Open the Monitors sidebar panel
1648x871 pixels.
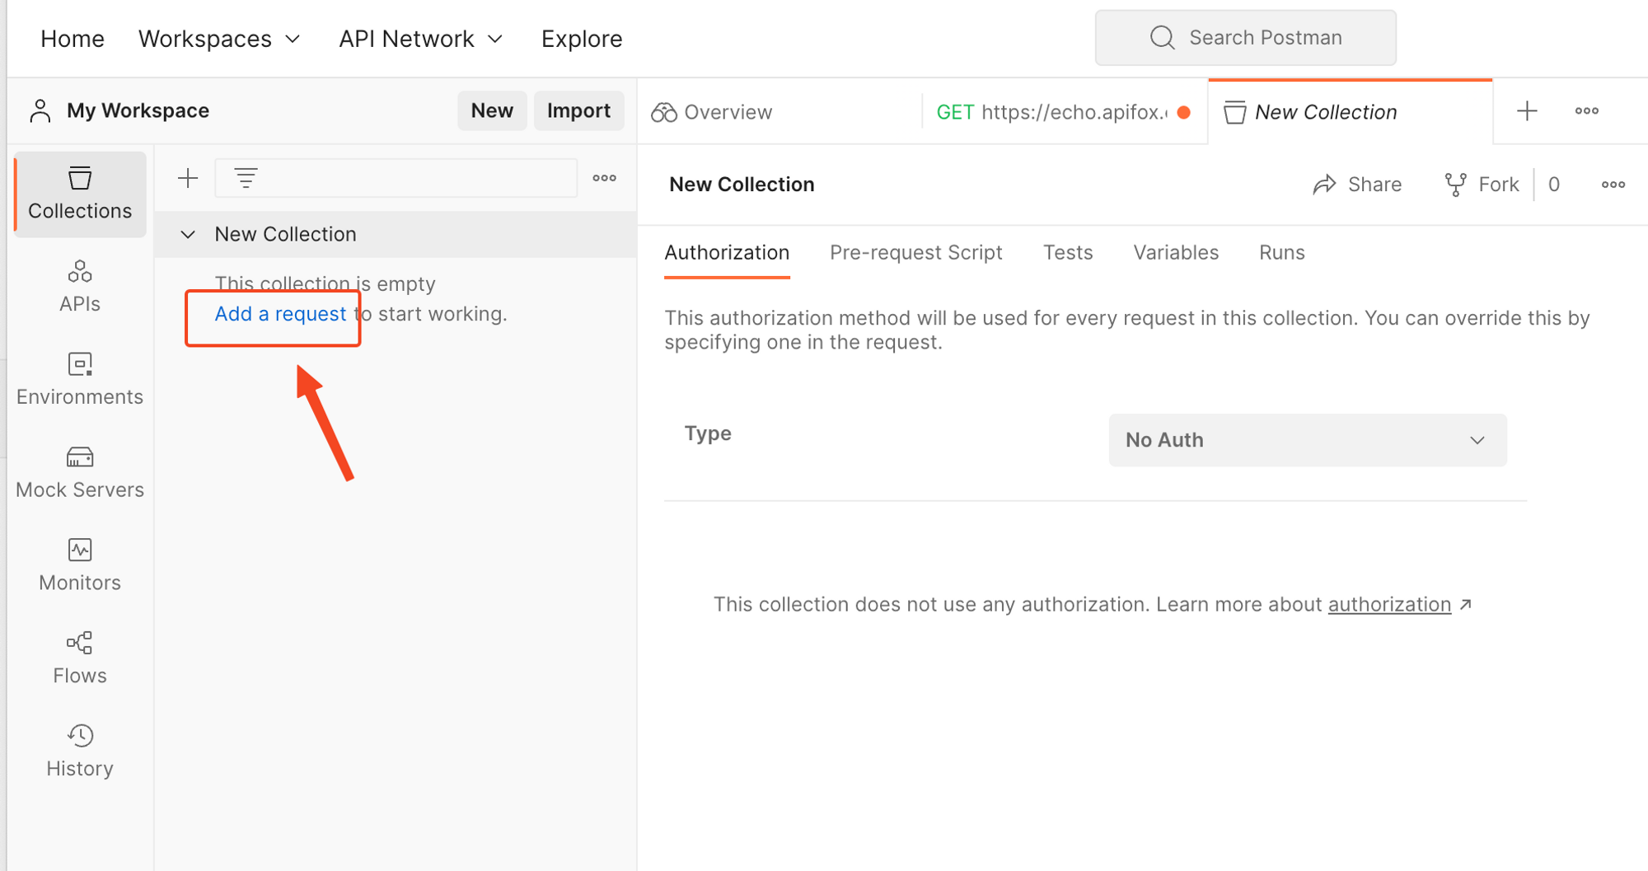click(x=80, y=566)
